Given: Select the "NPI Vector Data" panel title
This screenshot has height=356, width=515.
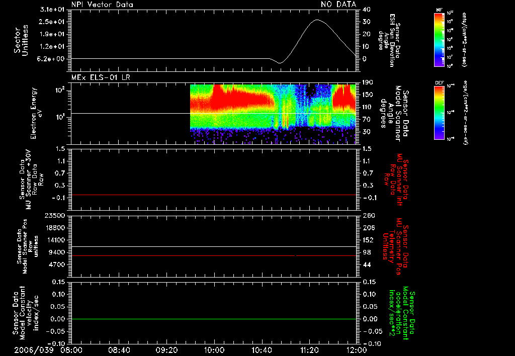Looking at the screenshot, I should tap(102, 5).
